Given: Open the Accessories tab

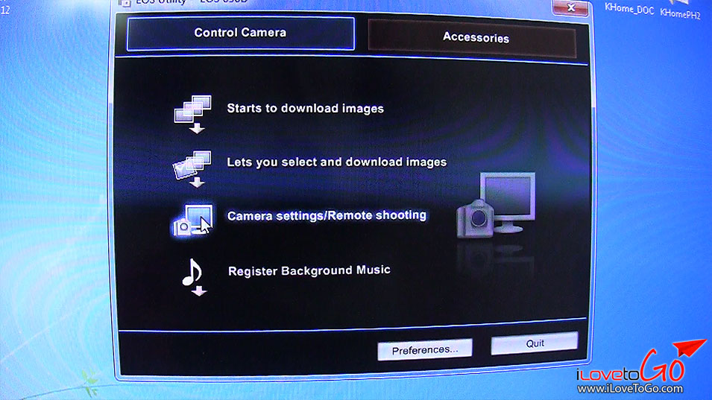Looking at the screenshot, I should pos(472,38).
